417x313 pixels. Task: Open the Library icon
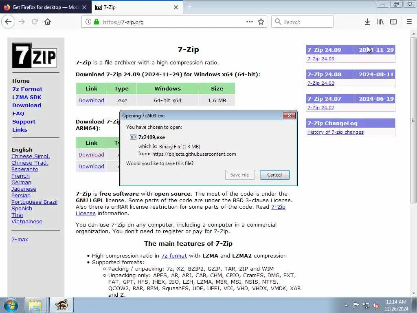pos(380,22)
